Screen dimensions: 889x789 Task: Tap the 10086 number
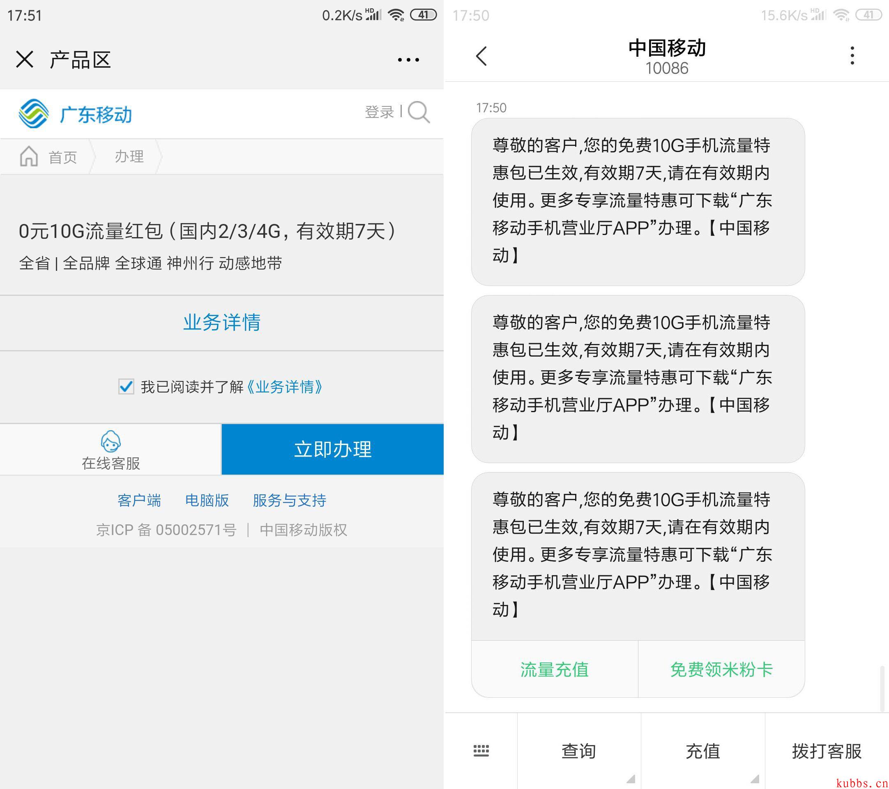click(667, 68)
